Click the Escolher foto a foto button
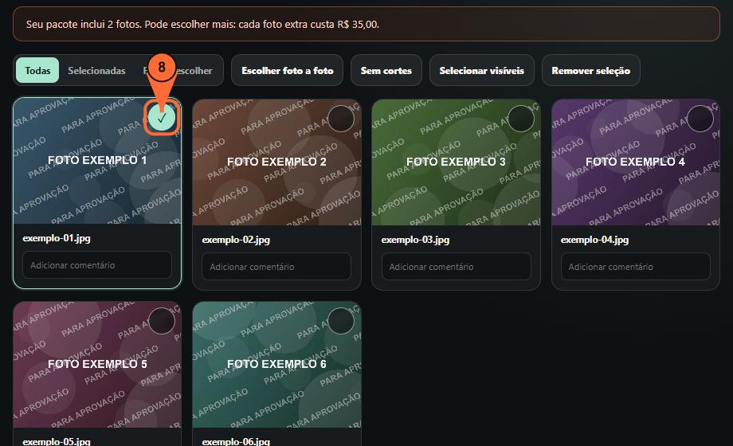Screen dimensions: 733x446 point(287,71)
